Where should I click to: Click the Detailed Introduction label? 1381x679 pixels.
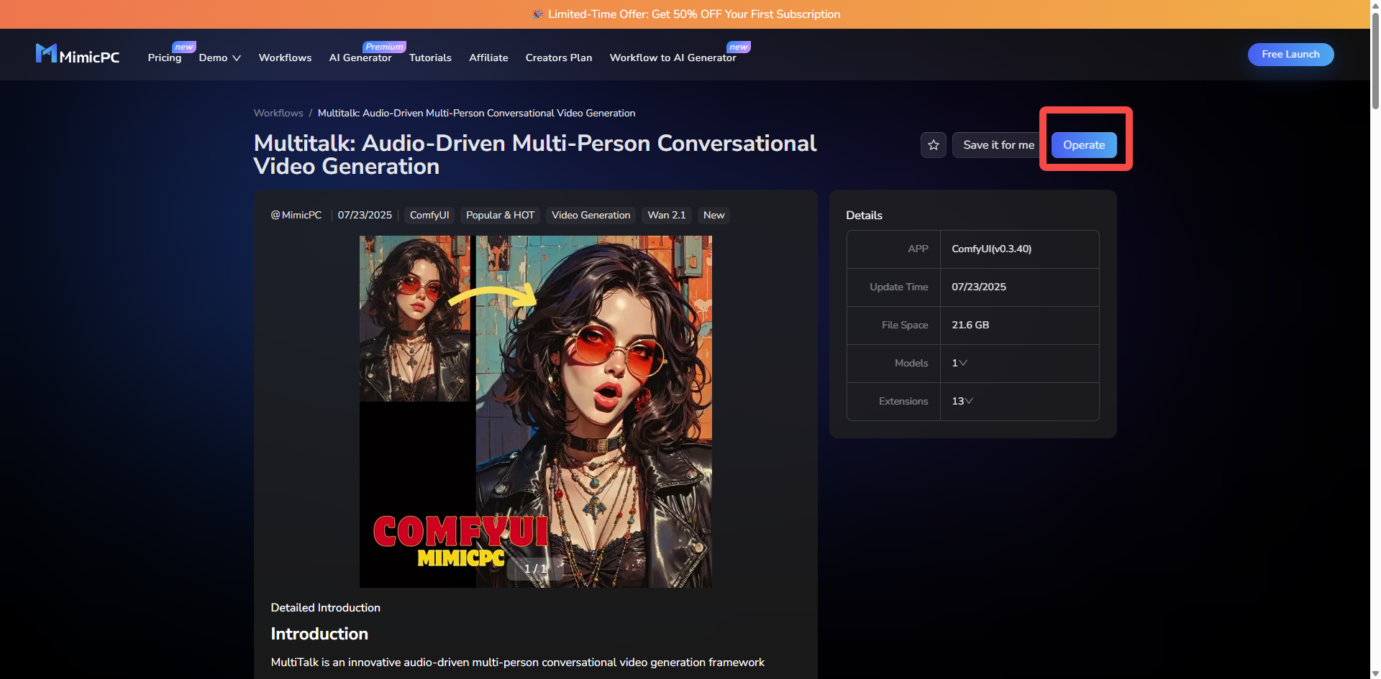click(325, 607)
